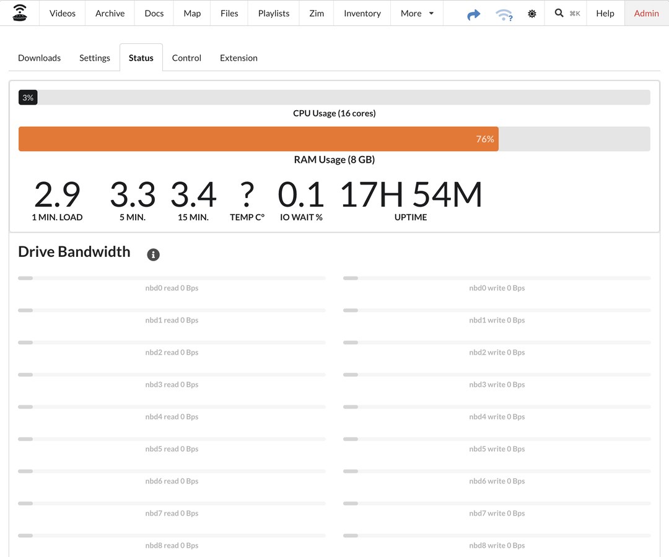Viewport: 669px width, 557px height.
Task: Go to the Archive section
Action: click(110, 13)
